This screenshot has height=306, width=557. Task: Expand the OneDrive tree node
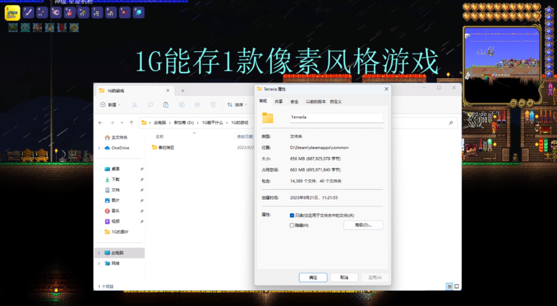99,148
